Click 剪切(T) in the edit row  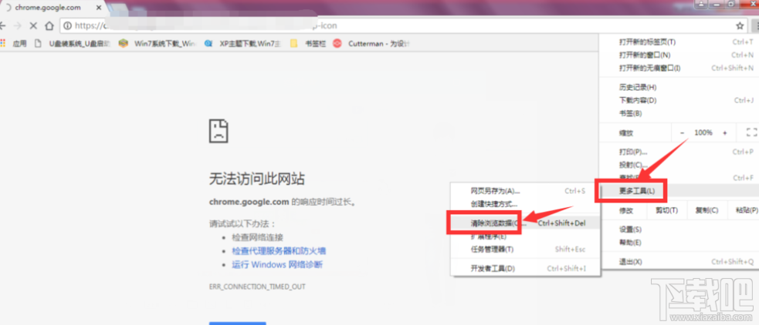[666, 210]
